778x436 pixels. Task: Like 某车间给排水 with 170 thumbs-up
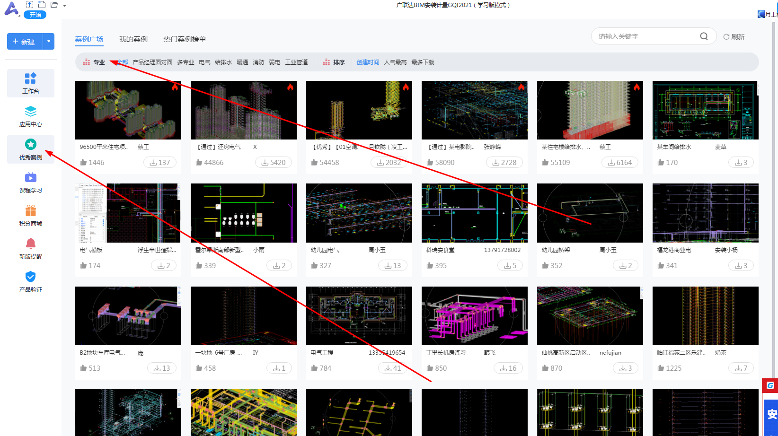[661, 163]
